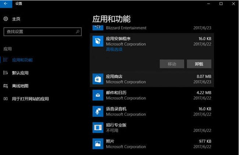Viewport: 239px width, 155px height.
Task: Click the 应用安装程序 title text
Action: (x=118, y=38)
